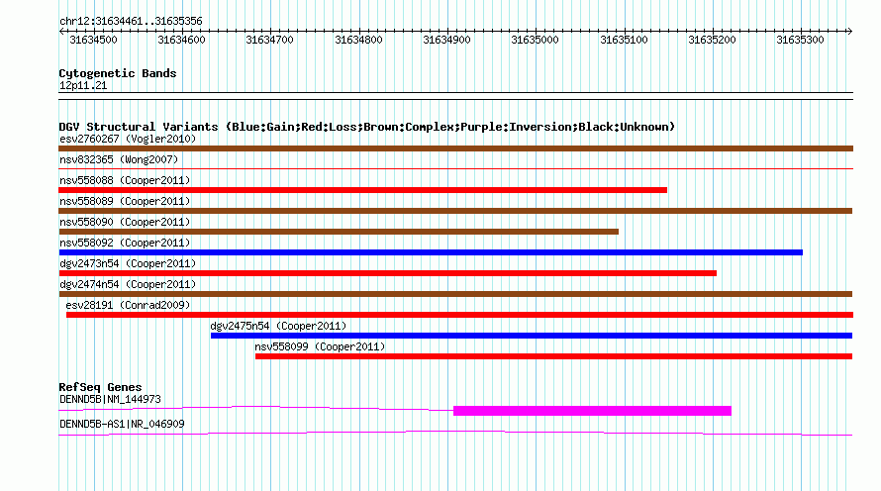Click ruler position 31635200
Image resolution: width=881 pixels, height=491 pixels.
712,40
